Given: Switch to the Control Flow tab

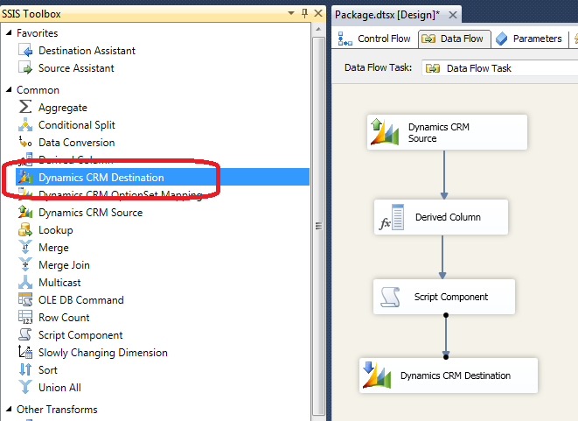Looking at the screenshot, I should click(x=375, y=39).
